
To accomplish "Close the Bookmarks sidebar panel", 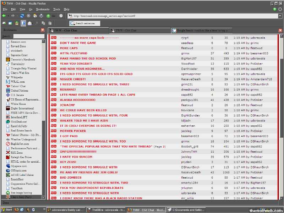I will coord(43,30).
